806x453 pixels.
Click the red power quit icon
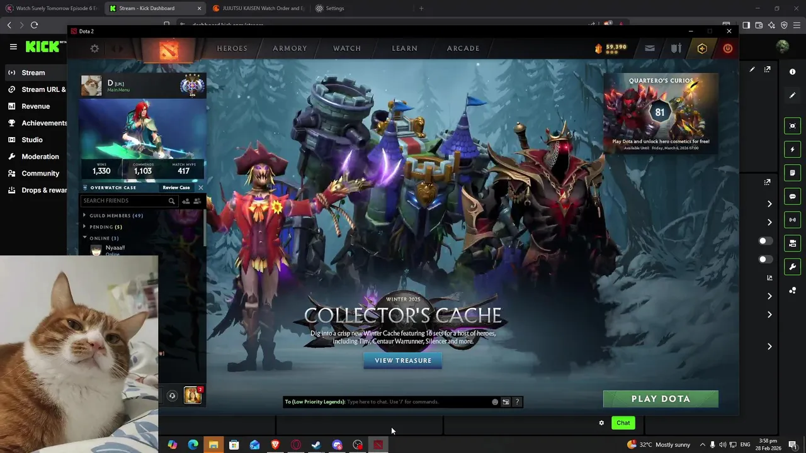pos(728,48)
